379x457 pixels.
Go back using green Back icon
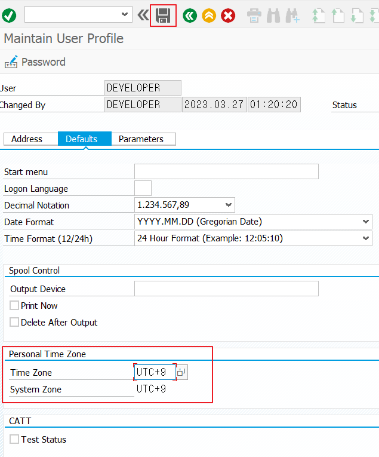click(x=190, y=16)
